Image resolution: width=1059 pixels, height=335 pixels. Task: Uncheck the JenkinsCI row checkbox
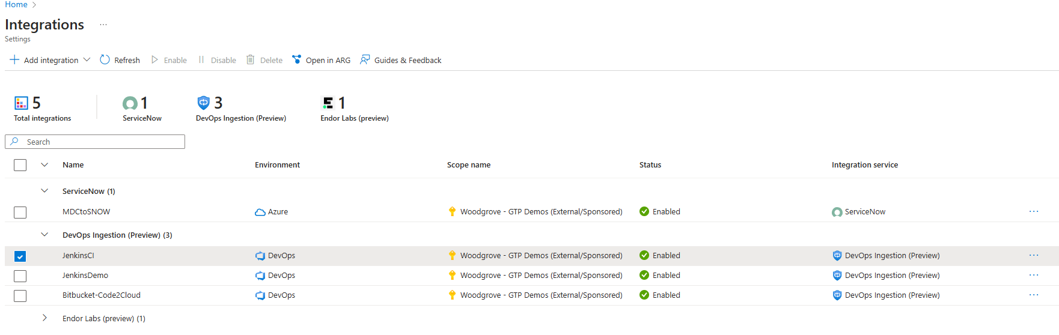coord(20,256)
